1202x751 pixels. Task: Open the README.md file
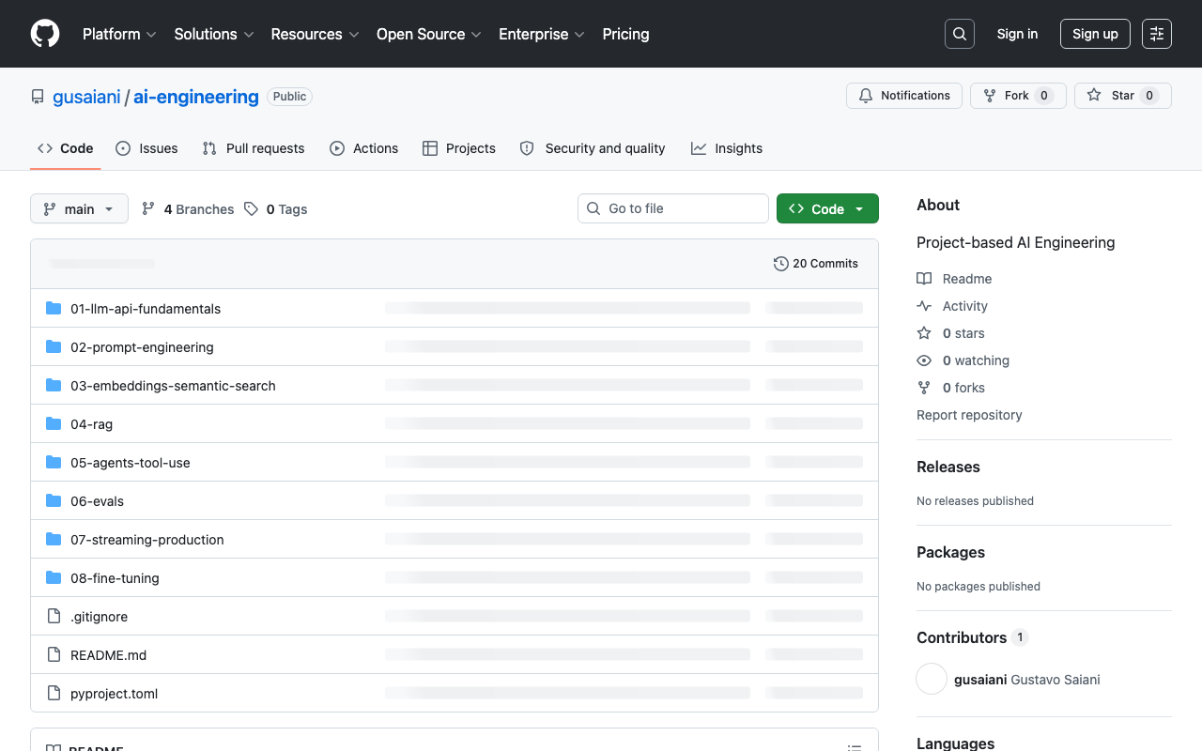coord(108,655)
